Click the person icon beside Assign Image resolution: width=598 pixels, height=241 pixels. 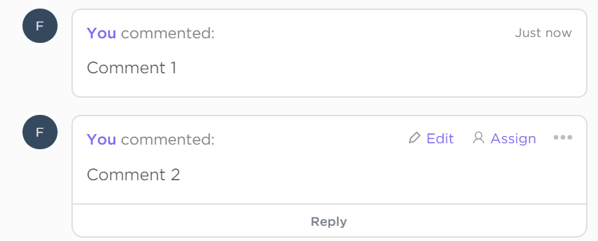pyautogui.click(x=478, y=138)
